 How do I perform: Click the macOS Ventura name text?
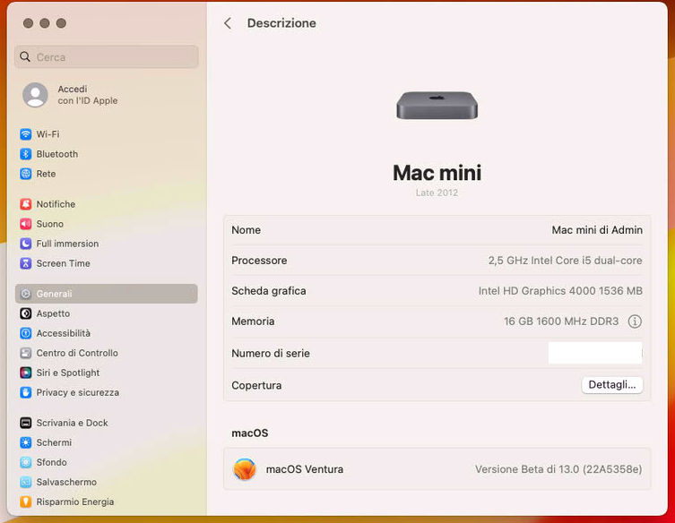[x=305, y=469]
